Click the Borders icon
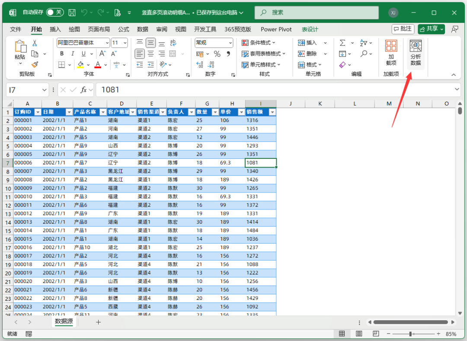 coord(62,64)
